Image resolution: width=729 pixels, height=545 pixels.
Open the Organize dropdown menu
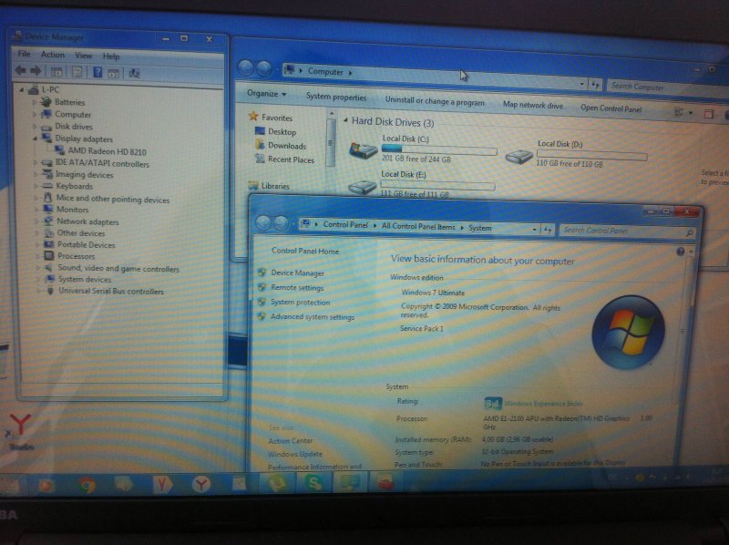[266, 94]
